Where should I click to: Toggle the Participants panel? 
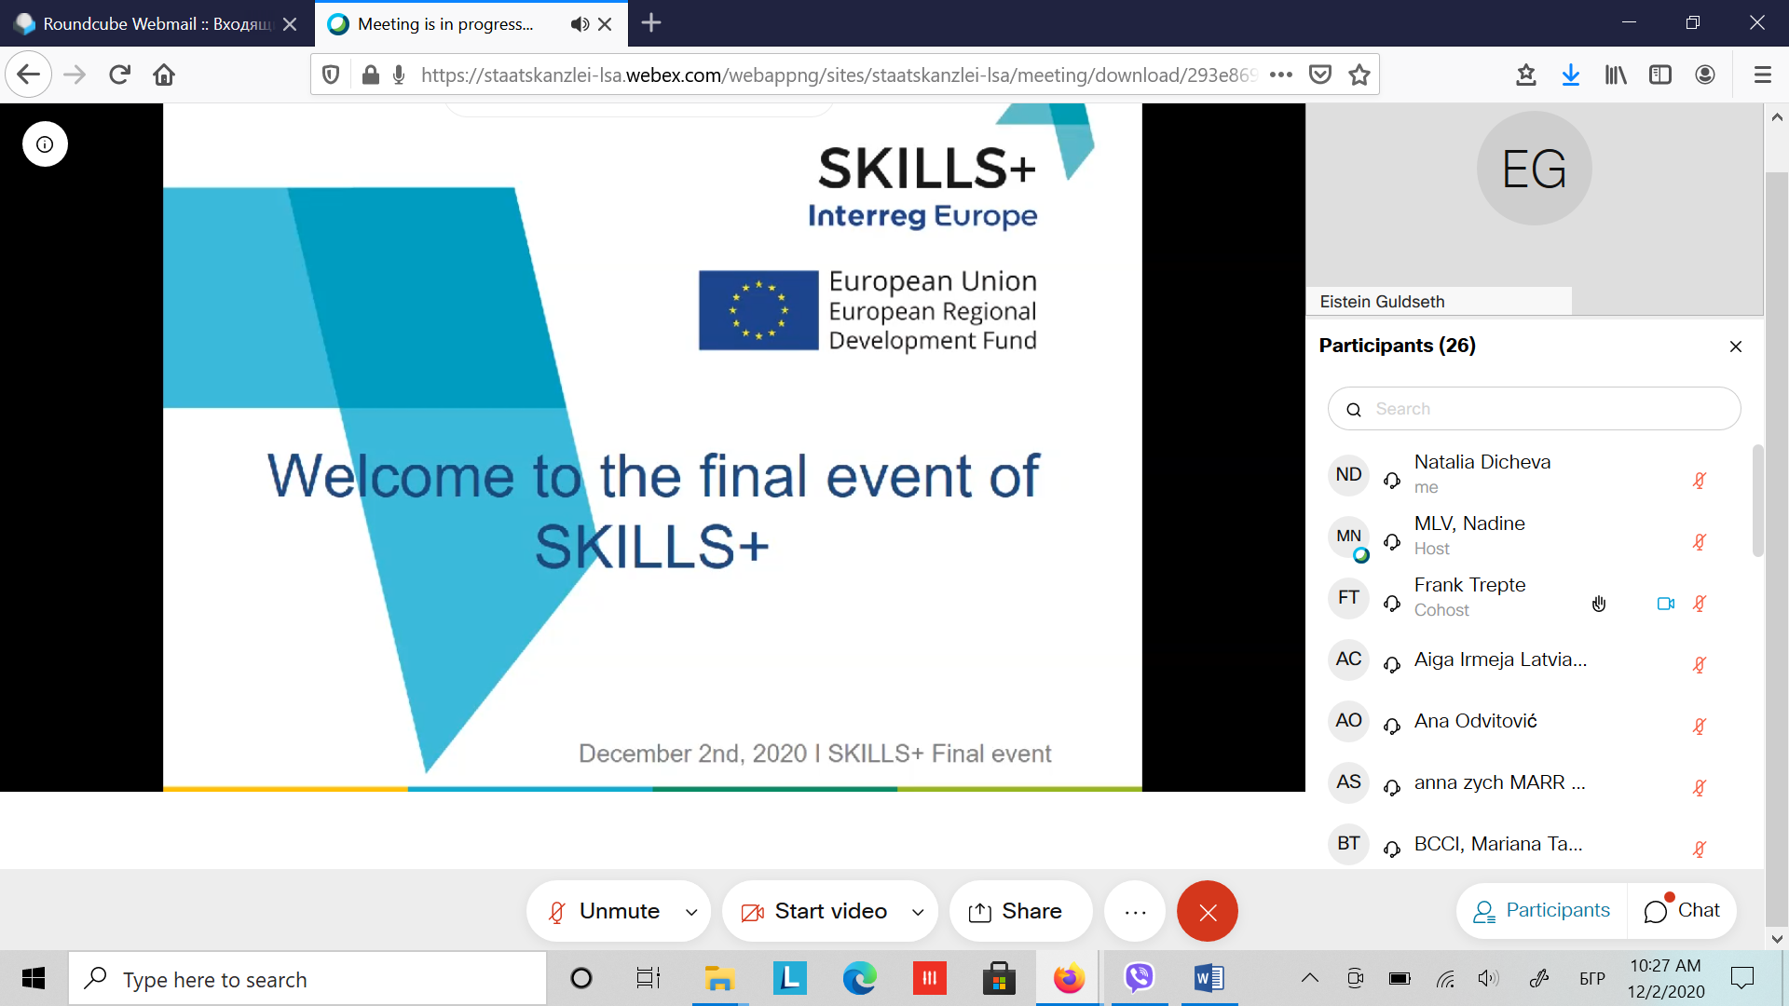point(1542,910)
